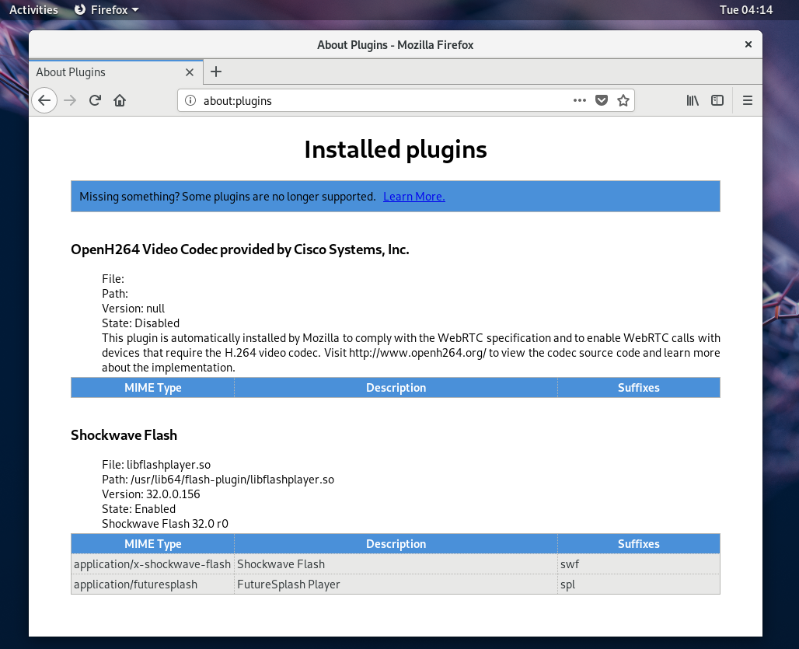This screenshot has height=649, width=799.
Task: Open the clock showing Tue 04:14
Action: click(x=745, y=10)
